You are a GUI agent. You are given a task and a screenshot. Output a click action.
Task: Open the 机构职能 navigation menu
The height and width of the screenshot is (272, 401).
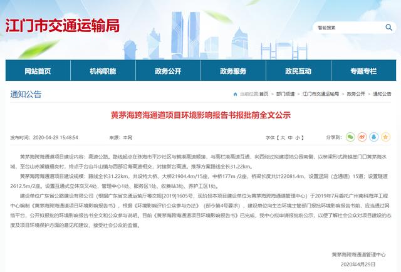coord(103,70)
